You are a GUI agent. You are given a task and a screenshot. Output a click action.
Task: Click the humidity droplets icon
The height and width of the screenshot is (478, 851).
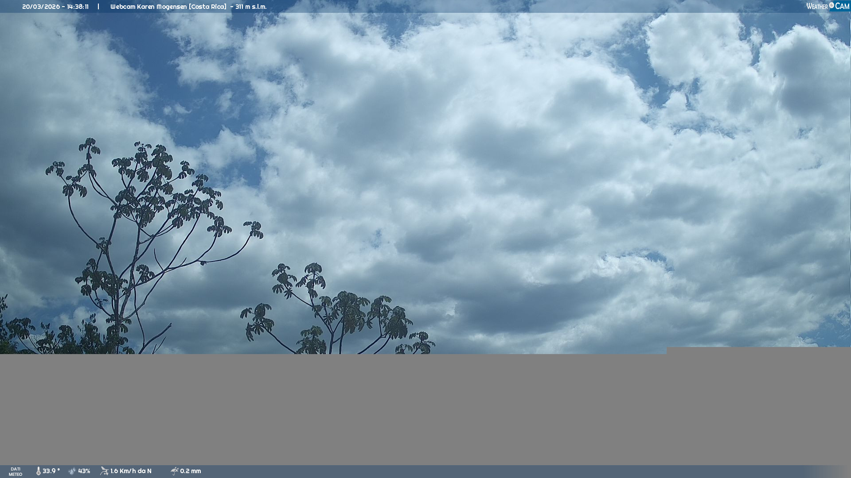click(x=72, y=471)
